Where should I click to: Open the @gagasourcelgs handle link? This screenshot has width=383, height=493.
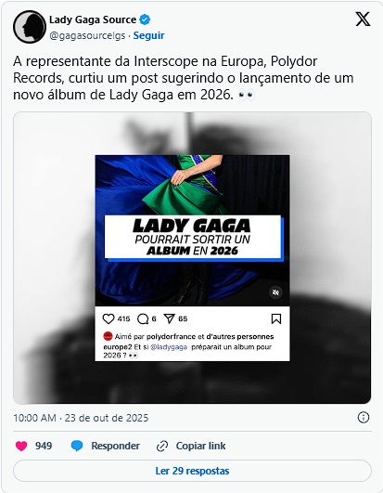[x=87, y=35]
